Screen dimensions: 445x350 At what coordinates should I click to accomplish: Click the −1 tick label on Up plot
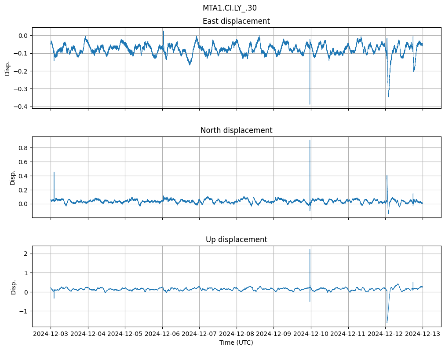[x=24, y=311]
